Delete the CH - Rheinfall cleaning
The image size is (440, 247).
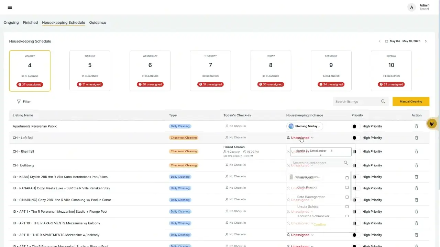click(417, 152)
